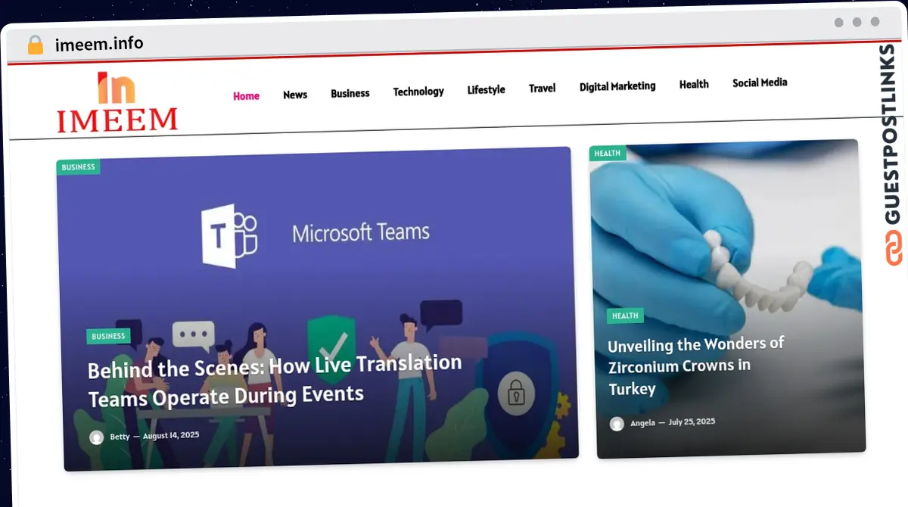Open the Lifestyle menu item
This screenshot has width=908, height=507.
(x=486, y=89)
